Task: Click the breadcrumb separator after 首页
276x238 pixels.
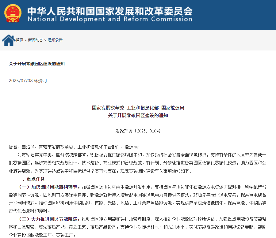Action: (25, 40)
